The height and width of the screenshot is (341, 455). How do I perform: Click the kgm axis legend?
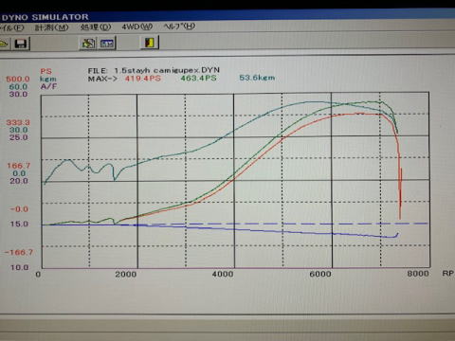click(48, 79)
